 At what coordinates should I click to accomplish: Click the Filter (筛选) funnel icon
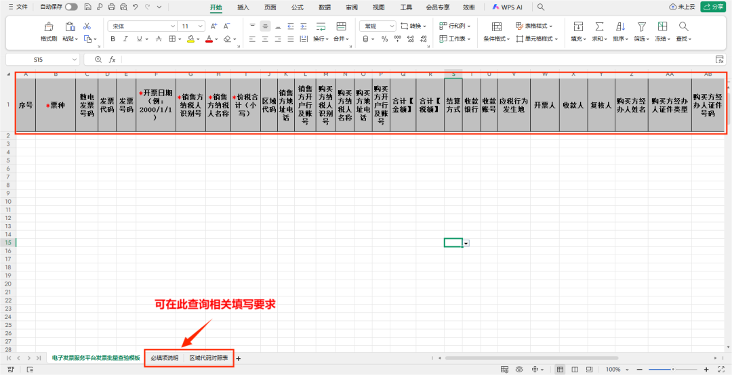point(640,27)
